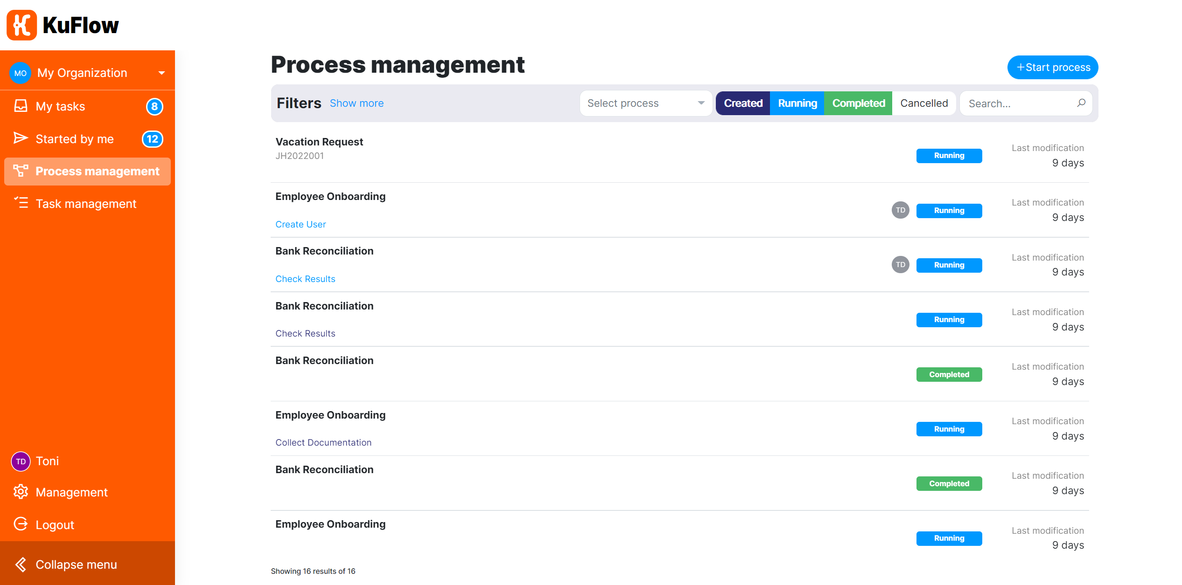Start a new process
This screenshot has width=1182, height=585.
(x=1052, y=67)
